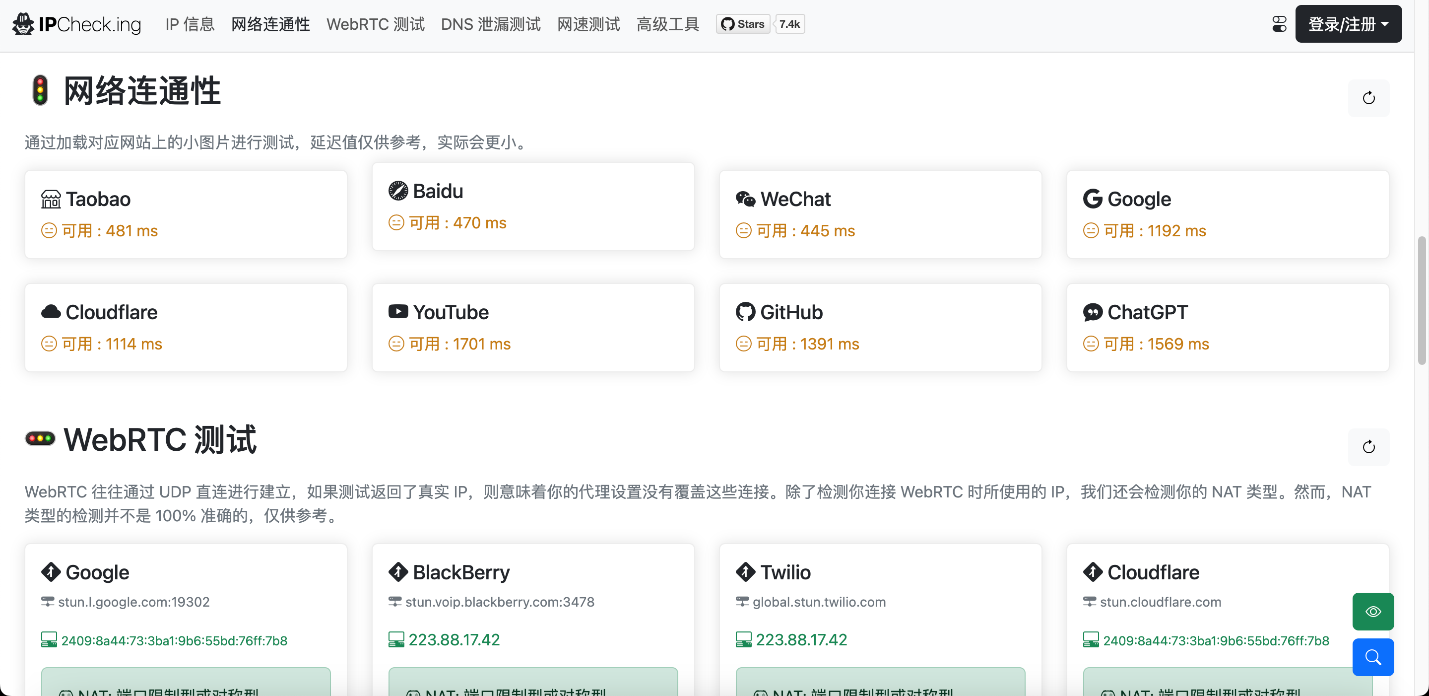The width and height of the screenshot is (1429, 696).
Task: Open the IP 信息 nav item
Action: [x=190, y=24]
